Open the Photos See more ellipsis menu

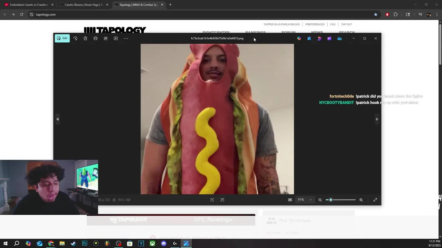(x=126, y=38)
